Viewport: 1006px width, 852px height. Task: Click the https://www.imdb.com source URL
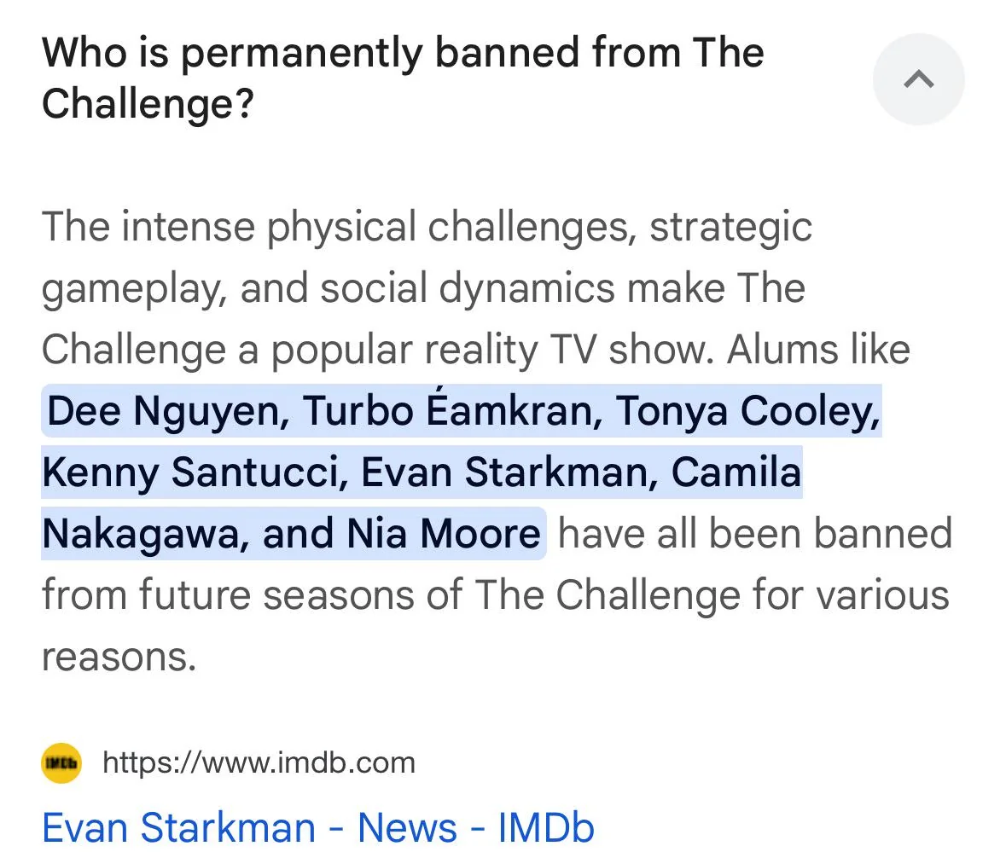pos(258,762)
